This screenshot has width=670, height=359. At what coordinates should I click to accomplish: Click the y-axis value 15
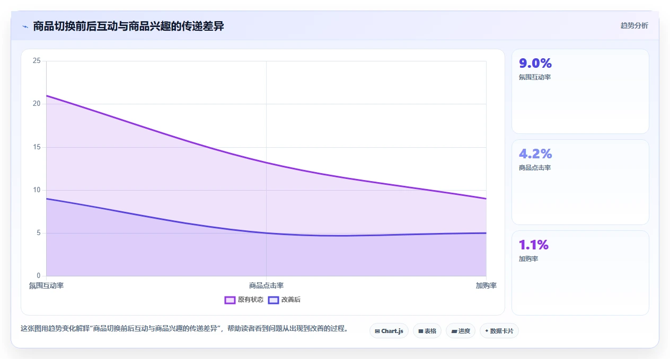[x=37, y=147]
